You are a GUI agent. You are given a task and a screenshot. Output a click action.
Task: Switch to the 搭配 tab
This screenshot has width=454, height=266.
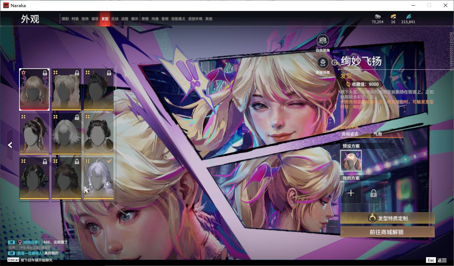[65, 19]
